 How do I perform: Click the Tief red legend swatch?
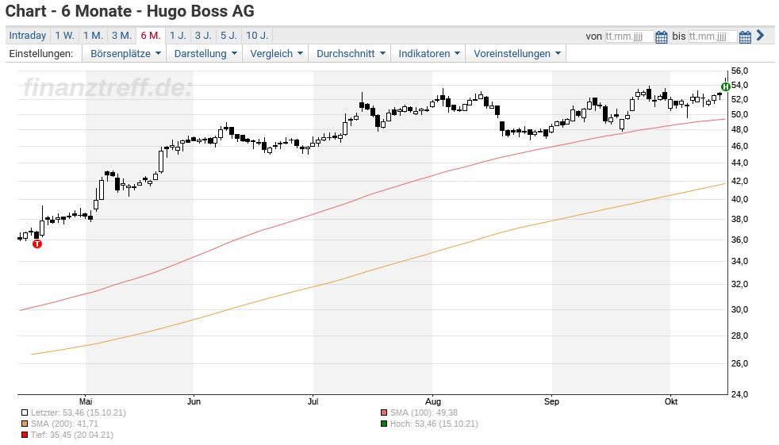(25, 435)
